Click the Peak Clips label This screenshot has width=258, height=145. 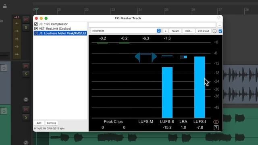(113, 122)
